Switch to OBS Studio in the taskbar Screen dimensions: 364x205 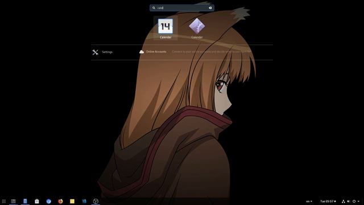tap(96, 201)
